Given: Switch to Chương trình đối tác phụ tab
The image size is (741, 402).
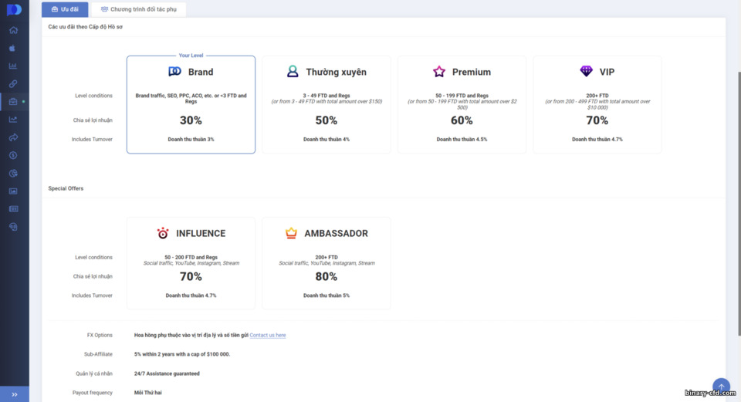Looking at the screenshot, I should click(138, 9).
